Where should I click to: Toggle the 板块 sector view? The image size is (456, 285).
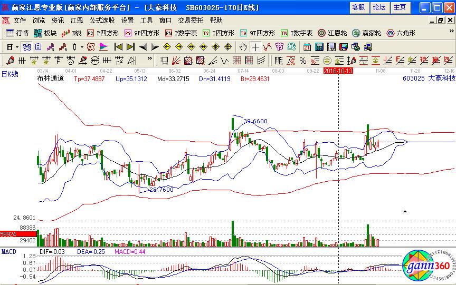click(x=45, y=33)
